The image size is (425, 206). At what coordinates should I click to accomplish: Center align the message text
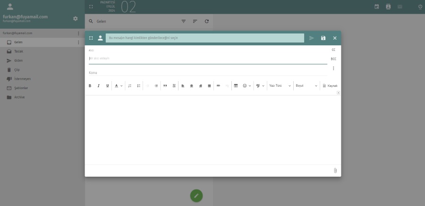point(191,86)
